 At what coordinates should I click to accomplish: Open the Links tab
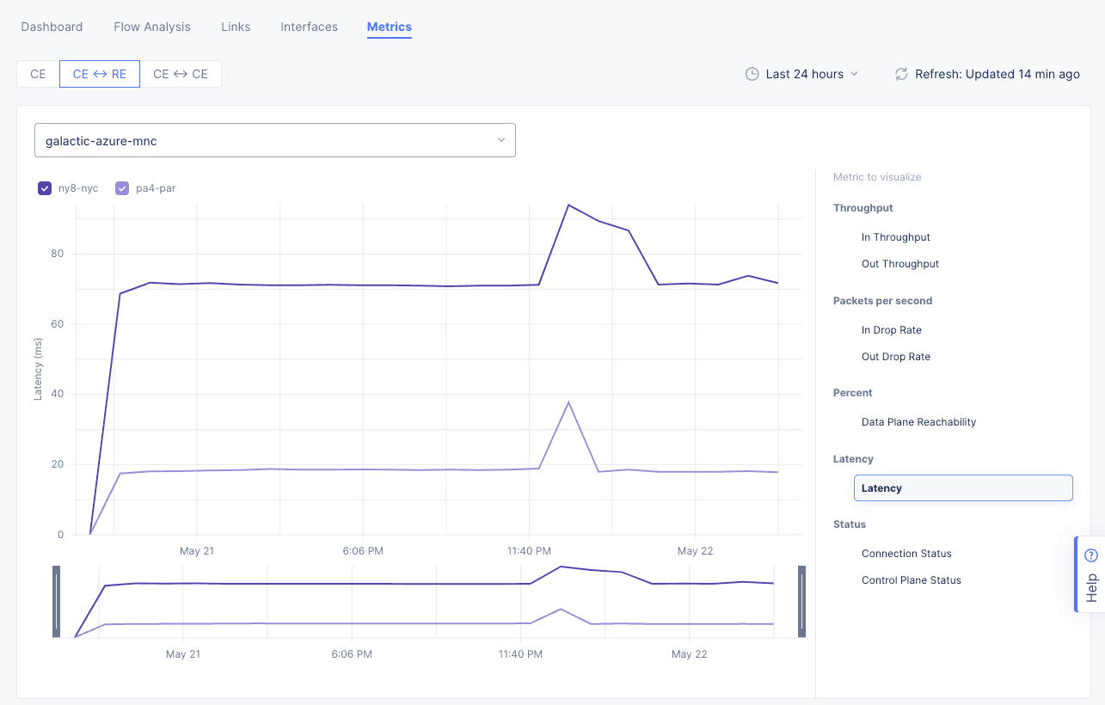tap(236, 27)
